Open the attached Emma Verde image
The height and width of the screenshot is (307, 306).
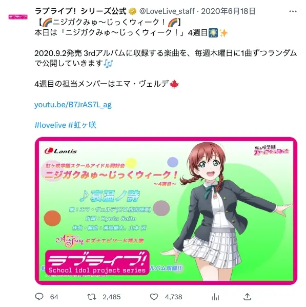coord(166,211)
